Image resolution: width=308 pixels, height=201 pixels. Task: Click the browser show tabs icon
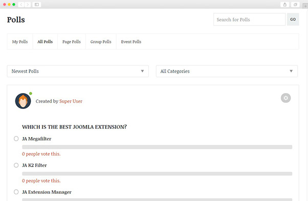click(295, 5)
